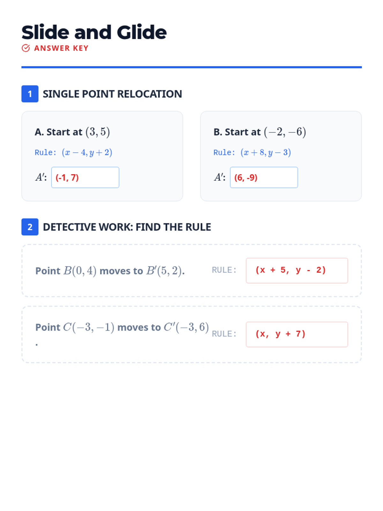Click the "Single Point Relocation" heading
This screenshot has width=383, height=511.
(112, 94)
